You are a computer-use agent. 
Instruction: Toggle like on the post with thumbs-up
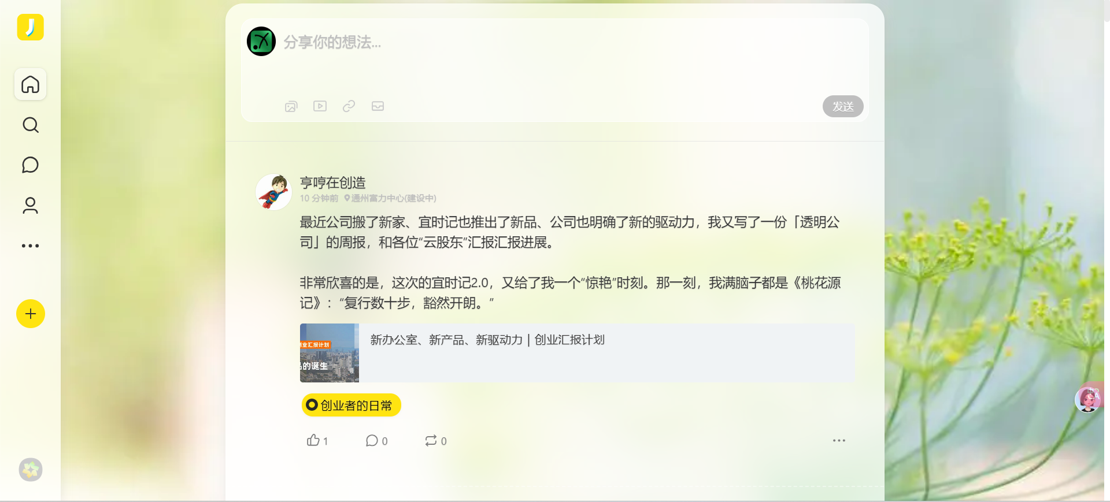click(x=317, y=441)
